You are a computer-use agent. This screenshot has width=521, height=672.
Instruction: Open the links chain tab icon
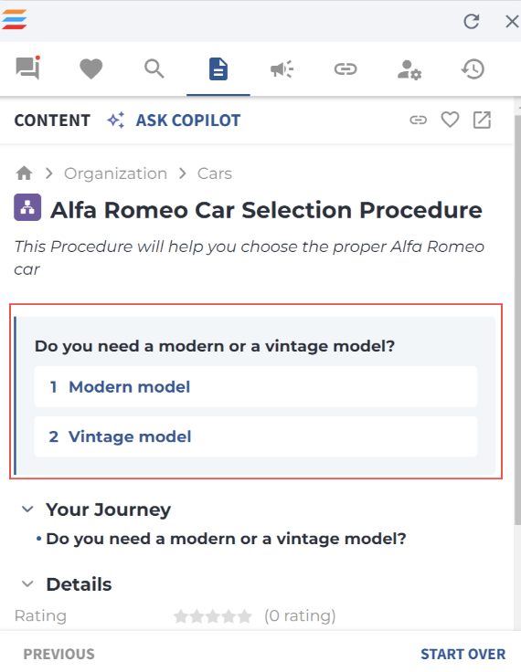pyautogui.click(x=346, y=69)
